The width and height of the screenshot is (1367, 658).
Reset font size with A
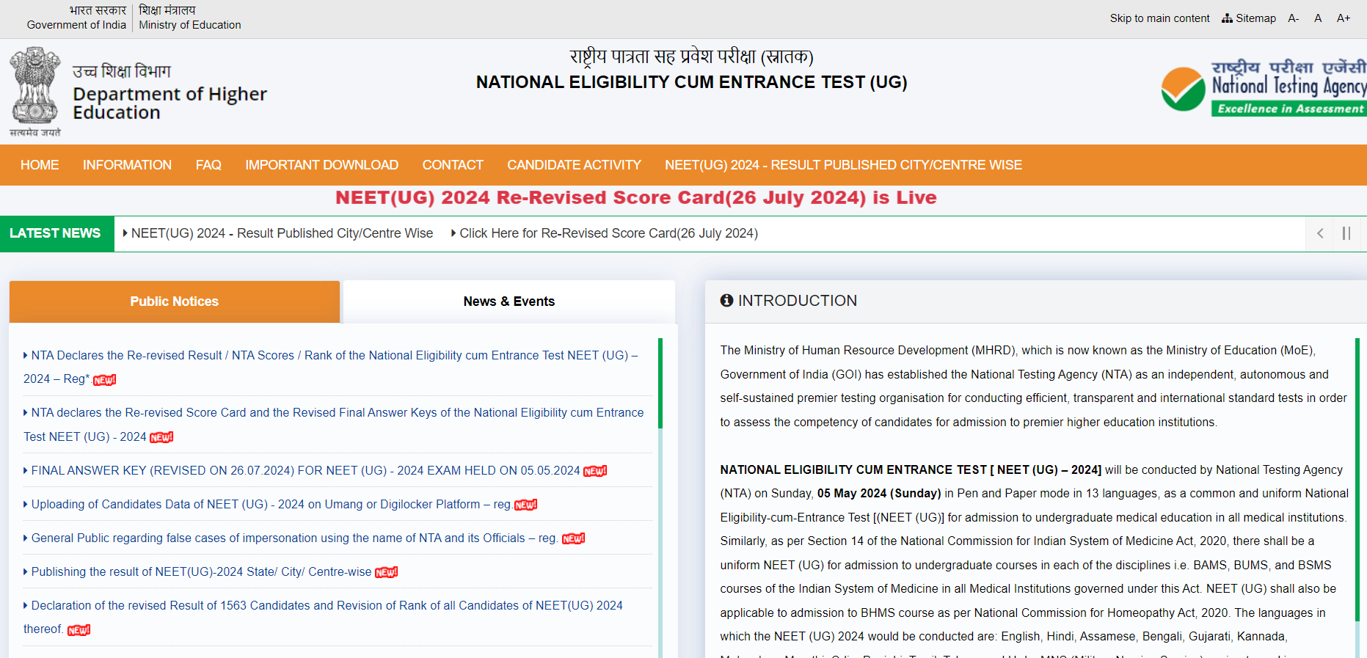click(x=1318, y=18)
